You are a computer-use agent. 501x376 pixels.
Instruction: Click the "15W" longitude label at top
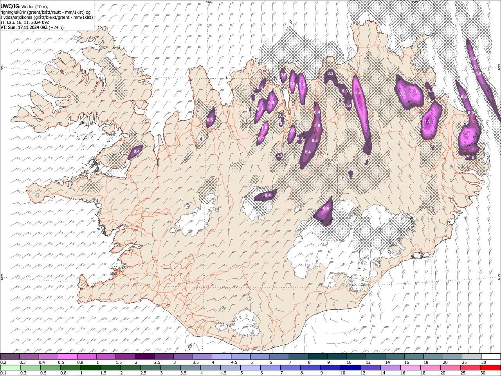point(414,2)
